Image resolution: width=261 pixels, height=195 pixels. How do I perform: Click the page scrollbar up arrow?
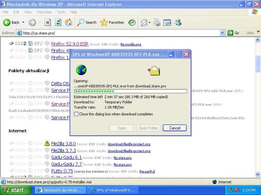pos(257,40)
